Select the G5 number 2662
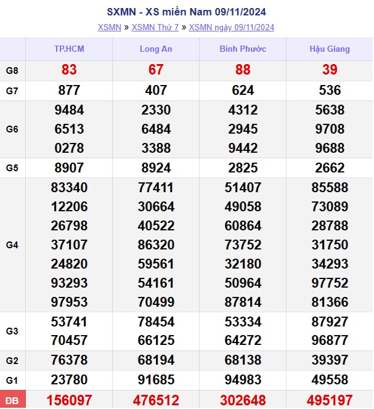 point(330,168)
